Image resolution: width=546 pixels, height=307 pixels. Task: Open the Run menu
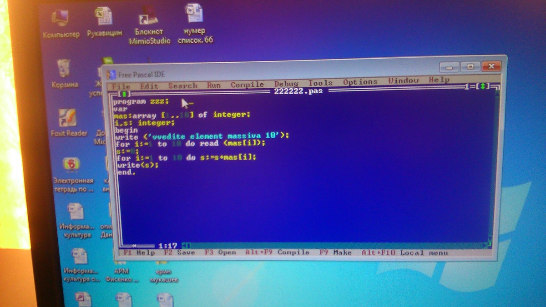click(213, 85)
